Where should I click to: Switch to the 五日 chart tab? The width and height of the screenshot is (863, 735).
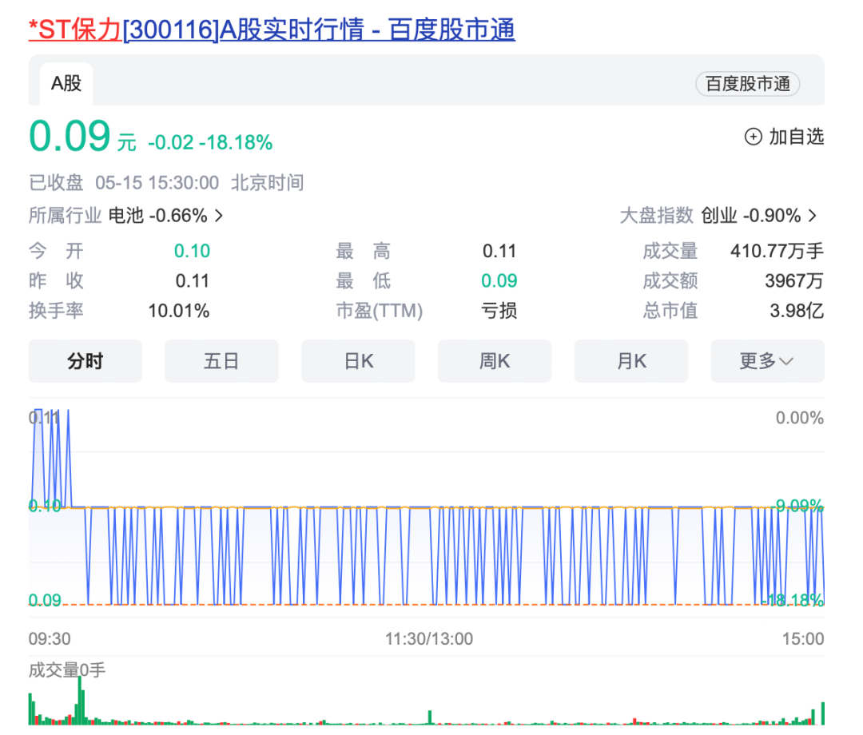222,361
